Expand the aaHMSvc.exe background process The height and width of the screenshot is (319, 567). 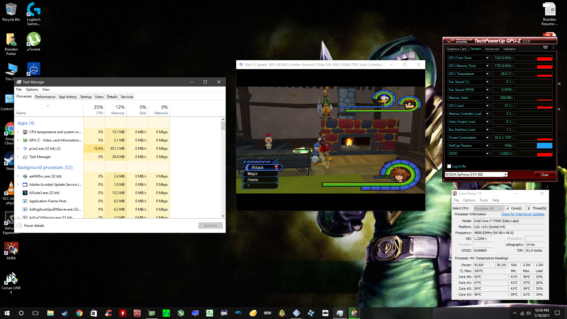click(x=18, y=176)
